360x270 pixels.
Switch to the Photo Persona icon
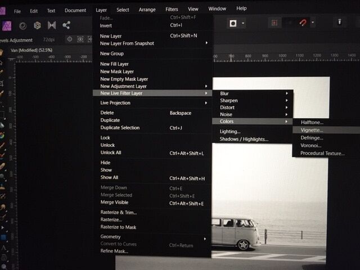pos(8,25)
